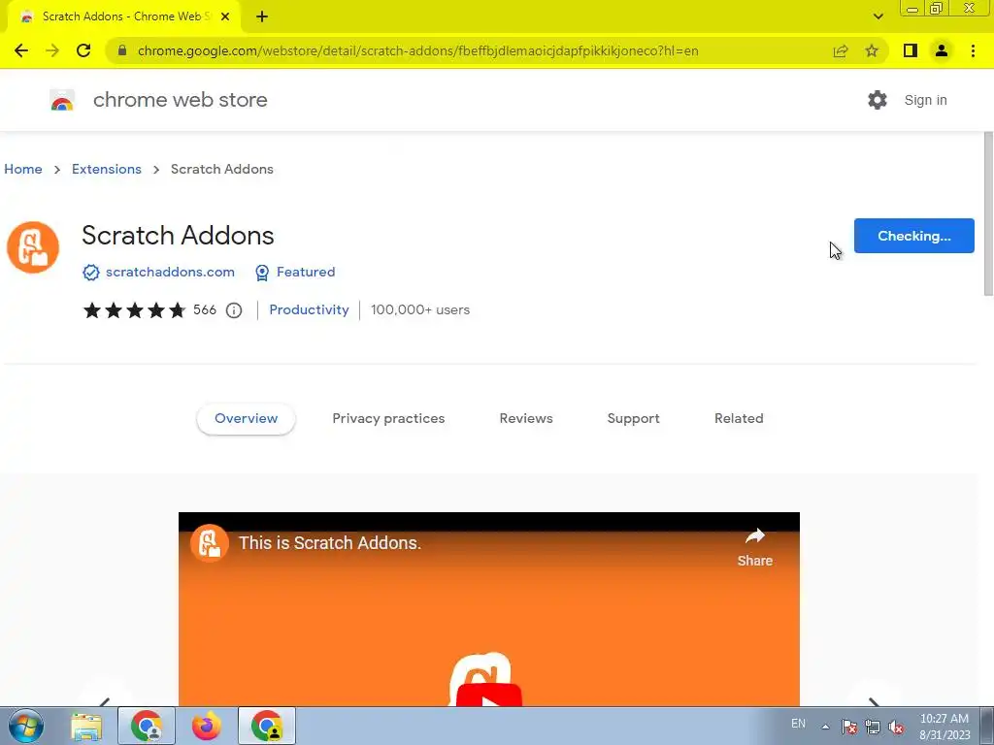The height and width of the screenshot is (745, 994).
Task: Click the network tray icon
Action: pyautogui.click(x=873, y=727)
